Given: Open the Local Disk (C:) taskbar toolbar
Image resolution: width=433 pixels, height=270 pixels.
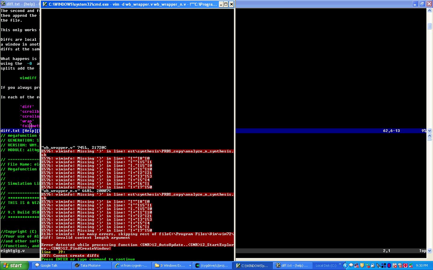Looking at the screenshot, I should (326, 265).
